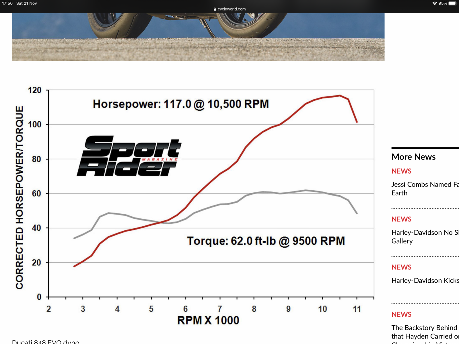459x344 pixels.
Task: Tap the RPM X 1000 axis title
Action: [208, 320]
